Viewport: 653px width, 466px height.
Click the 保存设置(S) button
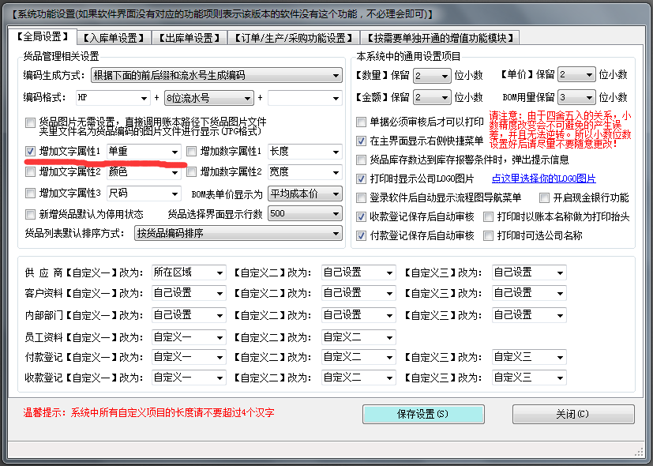(x=423, y=414)
